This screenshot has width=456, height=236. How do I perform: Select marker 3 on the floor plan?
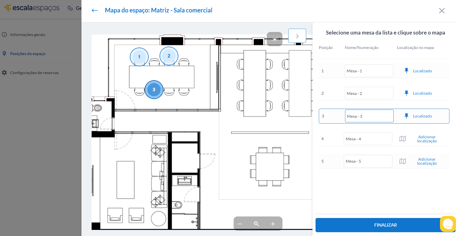point(154,90)
